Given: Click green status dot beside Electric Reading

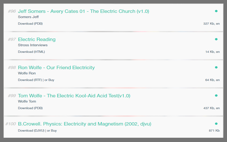Looking at the screenshot, I should coord(216,39).
